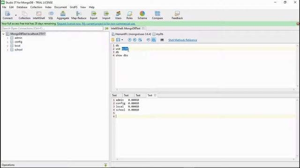Image resolution: width=300 pixels, height=168 pixels.
Task: Open the Document menu
Action: [x=60, y=7]
